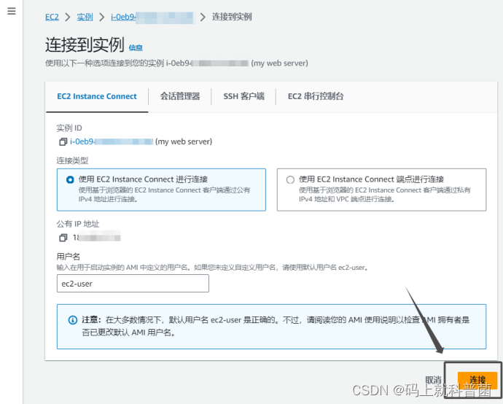
Task: Click the 连接到实例 page heading
Action: tap(85, 44)
